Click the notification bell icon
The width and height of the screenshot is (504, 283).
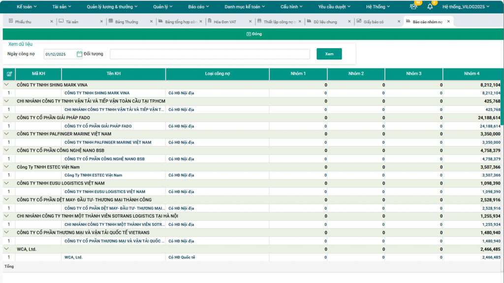[x=430, y=7]
